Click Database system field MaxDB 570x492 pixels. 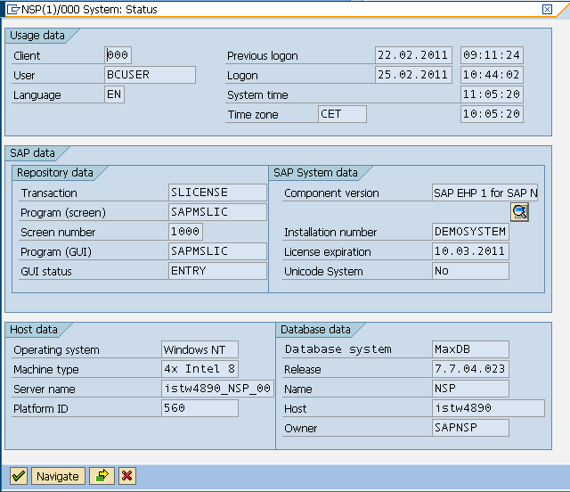470,349
